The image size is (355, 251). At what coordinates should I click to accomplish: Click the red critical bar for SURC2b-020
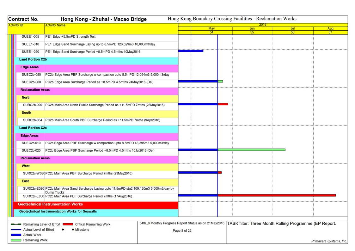pos(223,104)
